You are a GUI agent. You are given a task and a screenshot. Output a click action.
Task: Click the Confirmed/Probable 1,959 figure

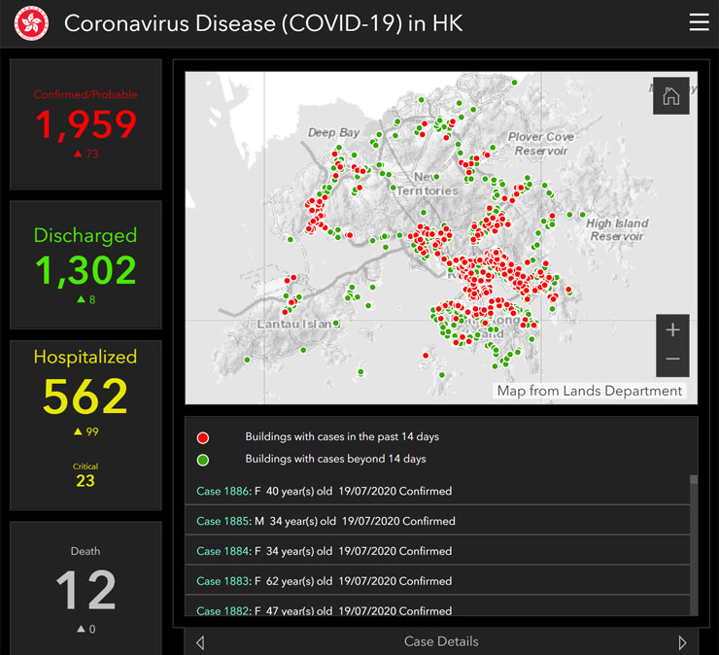86,124
